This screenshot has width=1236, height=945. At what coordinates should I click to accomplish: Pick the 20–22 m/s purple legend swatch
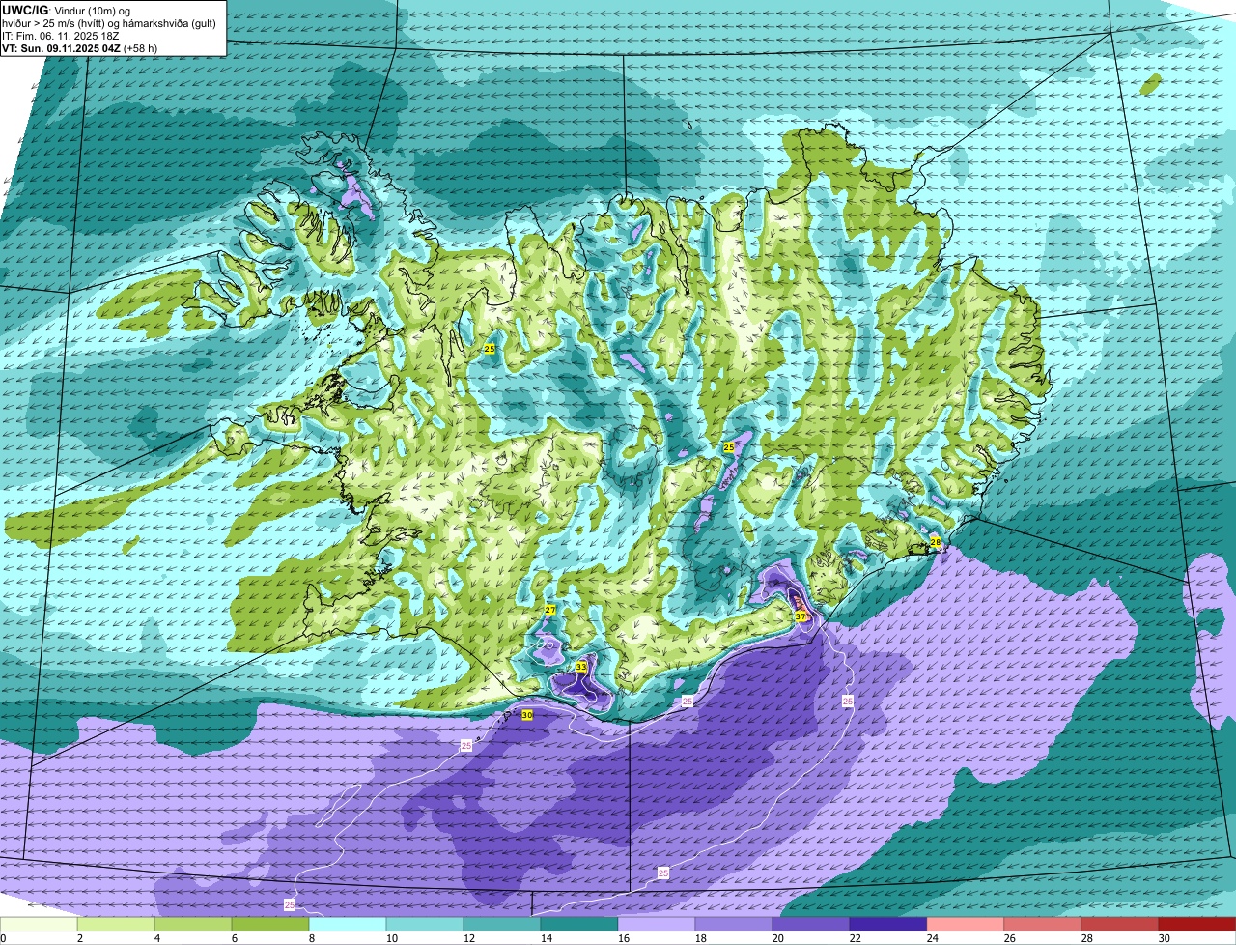click(811, 924)
